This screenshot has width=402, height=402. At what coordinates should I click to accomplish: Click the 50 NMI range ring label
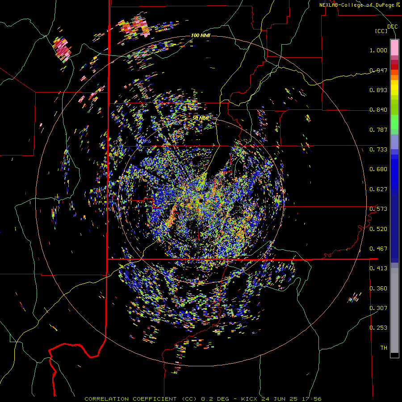tap(201, 118)
